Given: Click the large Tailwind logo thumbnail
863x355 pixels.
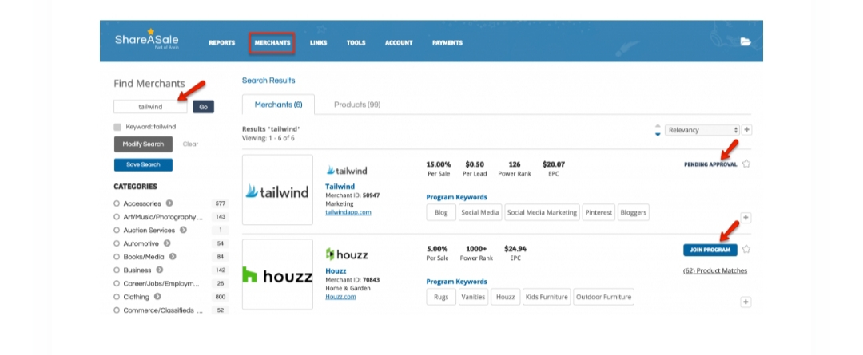Looking at the screenshot, I should pos(277,190).
